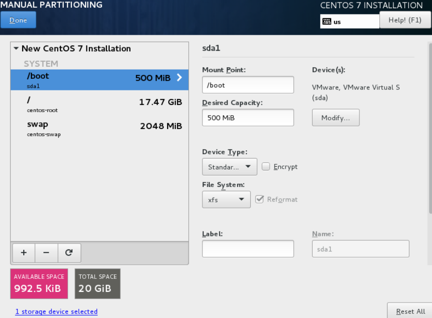Viewport: 432px width, 318px height.
Task: Click the 2048 MiB swap size
Action: (x=161, y=126)
